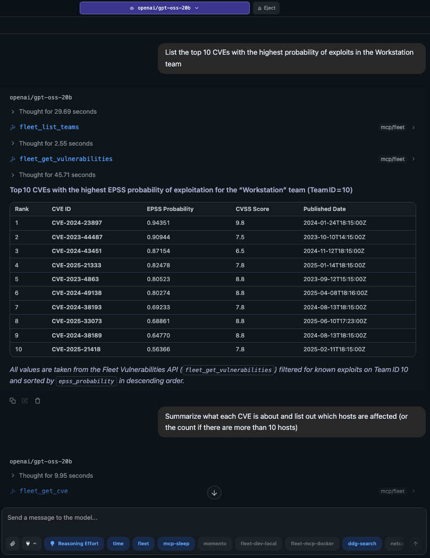Copy the assistant's CVE table response
This screenshot has width=430, height=558.
click(12, 401)
